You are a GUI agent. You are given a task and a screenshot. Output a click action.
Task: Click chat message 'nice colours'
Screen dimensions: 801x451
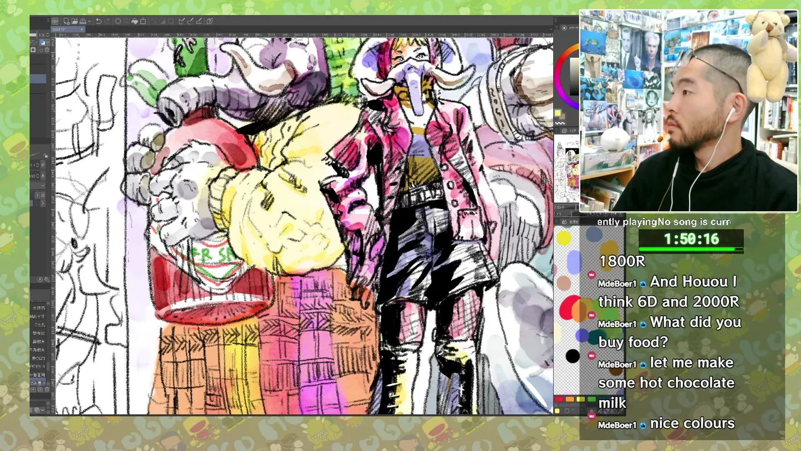pyautogui.click(x=692, y=423)
